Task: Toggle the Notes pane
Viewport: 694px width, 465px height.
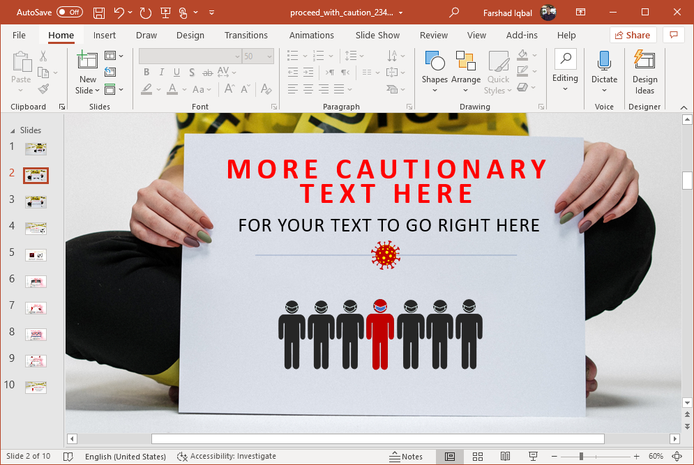Action: (x=406, y=457)
